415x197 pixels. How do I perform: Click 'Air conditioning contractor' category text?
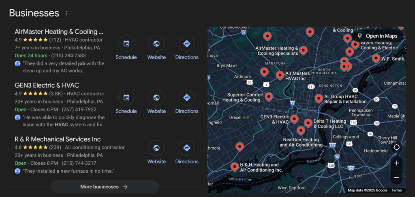tap(95, 147)
